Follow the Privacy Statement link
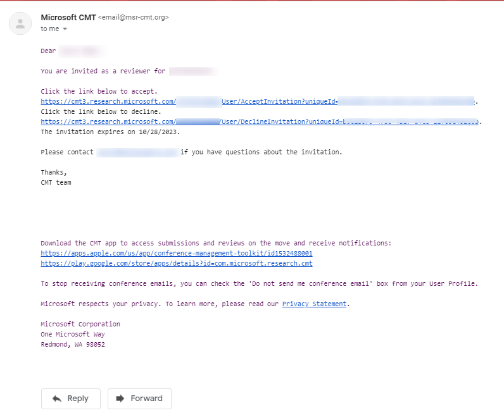504x420 pixels. [314, 304]
